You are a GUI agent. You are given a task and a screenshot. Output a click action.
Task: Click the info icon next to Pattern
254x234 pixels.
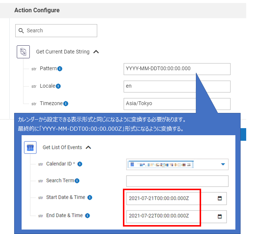pyautogui.click(x=60, y=69)
